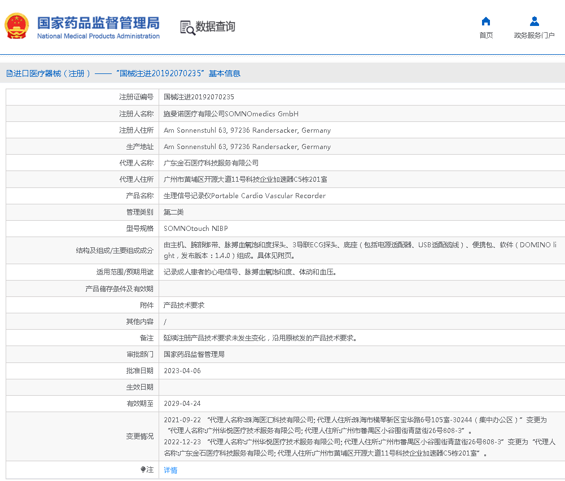Click the home house icon

tap(485, 21)
